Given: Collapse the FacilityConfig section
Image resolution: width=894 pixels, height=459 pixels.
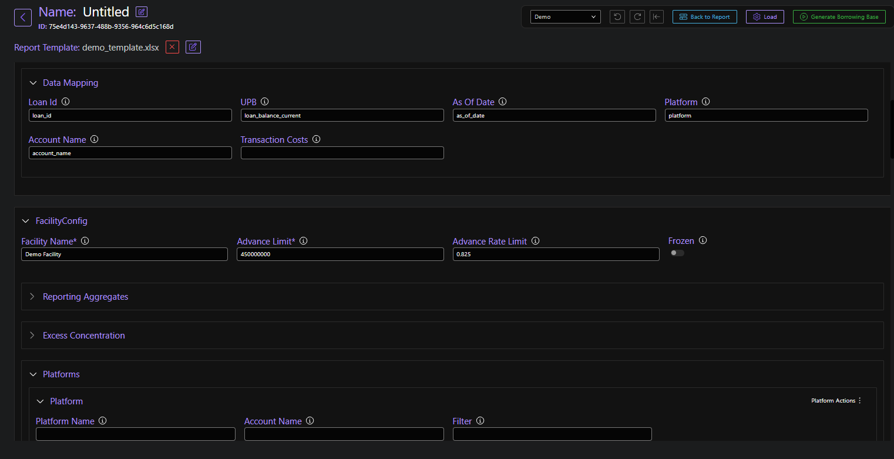Looking at the screenshot, I should (x=25, y=221).
